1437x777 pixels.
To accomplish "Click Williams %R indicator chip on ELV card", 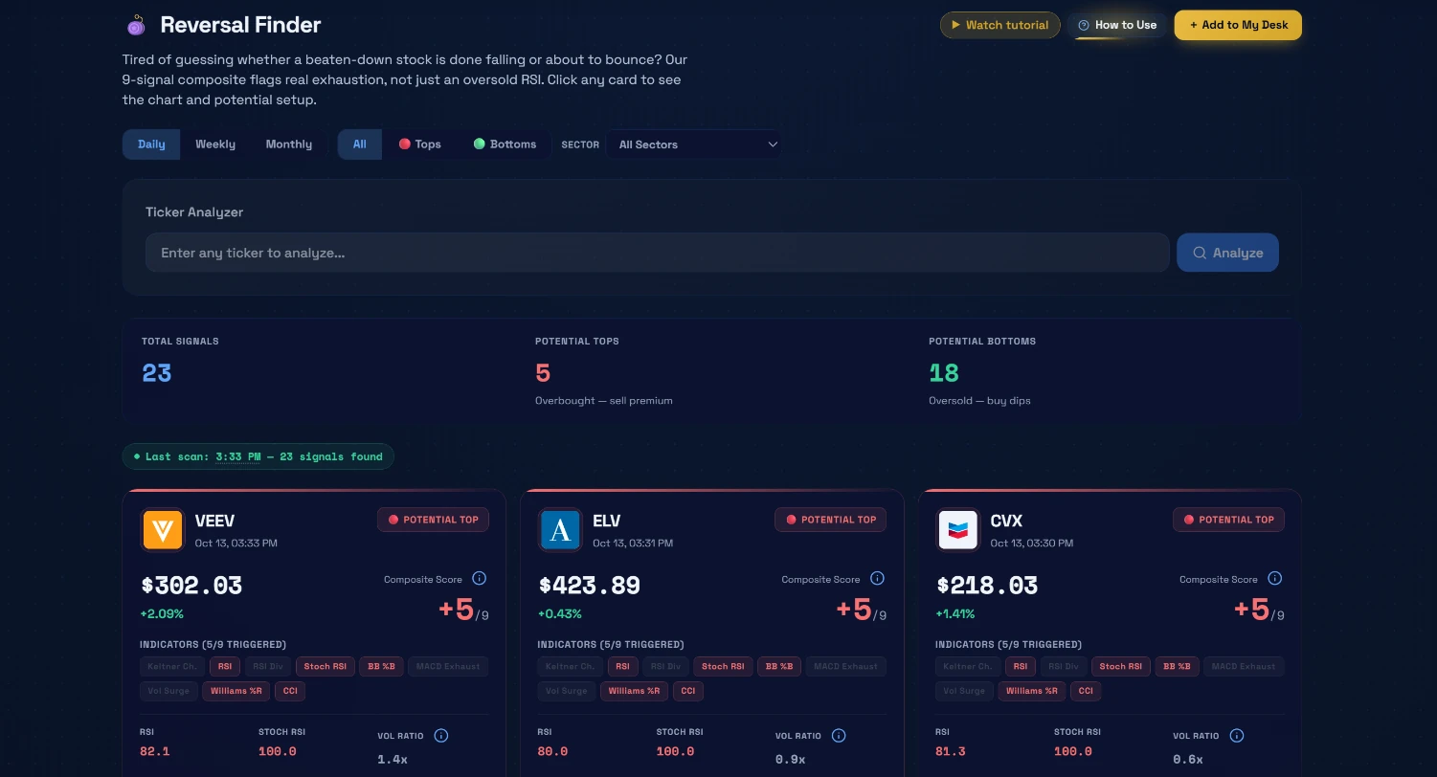I will coord(634,691).
